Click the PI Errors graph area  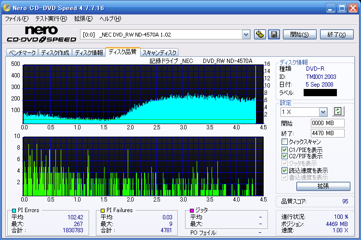click(143, 94)
